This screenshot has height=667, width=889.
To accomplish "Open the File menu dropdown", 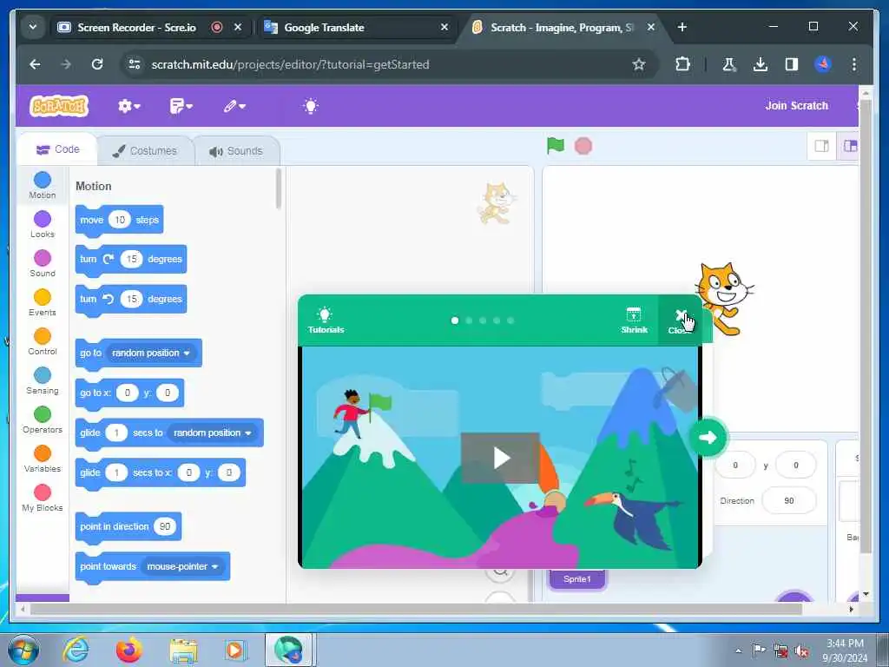I will (181, 106).
